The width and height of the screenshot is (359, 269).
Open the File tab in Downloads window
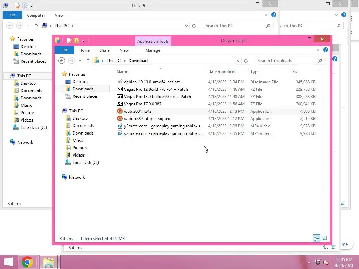[x=65, y=50]
